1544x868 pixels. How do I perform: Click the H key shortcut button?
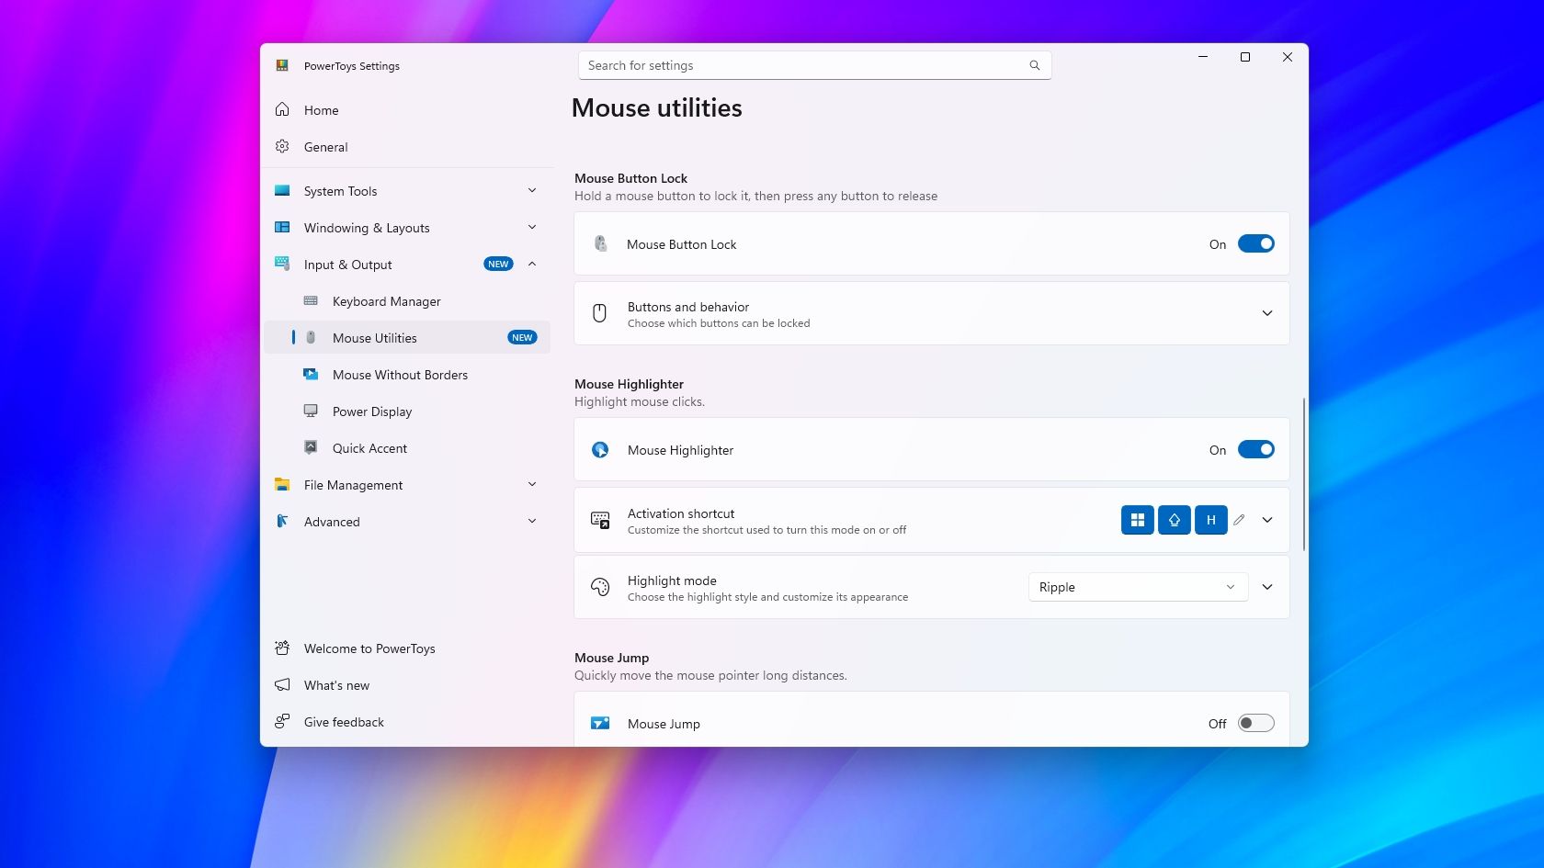point(1211,520)
